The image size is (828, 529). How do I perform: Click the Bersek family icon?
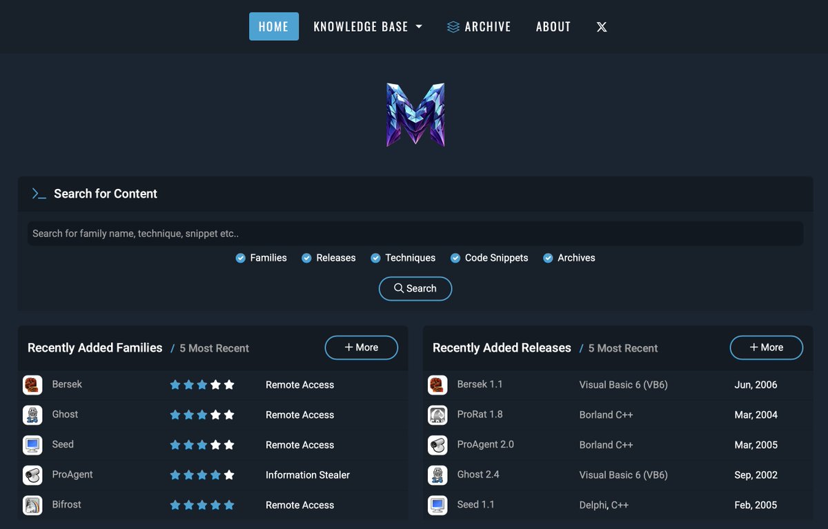coord(32,384)
